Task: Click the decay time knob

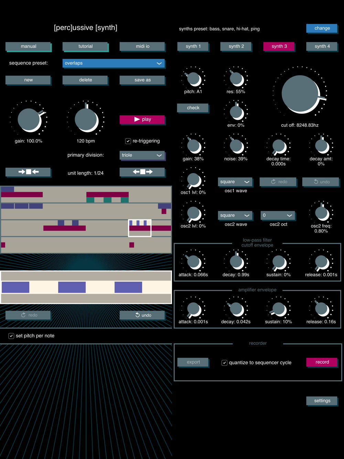Action: coord(279,146)
